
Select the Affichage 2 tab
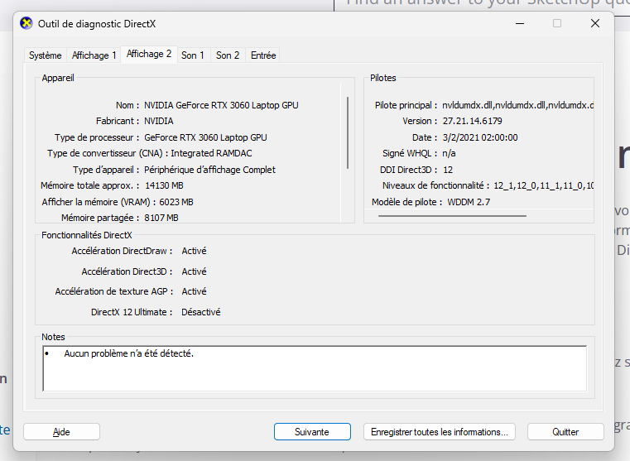pyautogui.click(x=149, y=54)
